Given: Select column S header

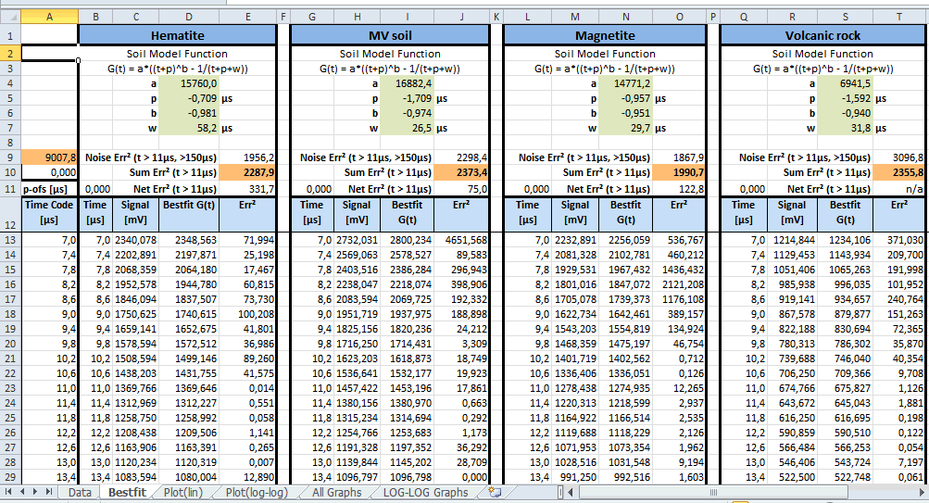Looking at the screenshot, I should pos(845,17).
